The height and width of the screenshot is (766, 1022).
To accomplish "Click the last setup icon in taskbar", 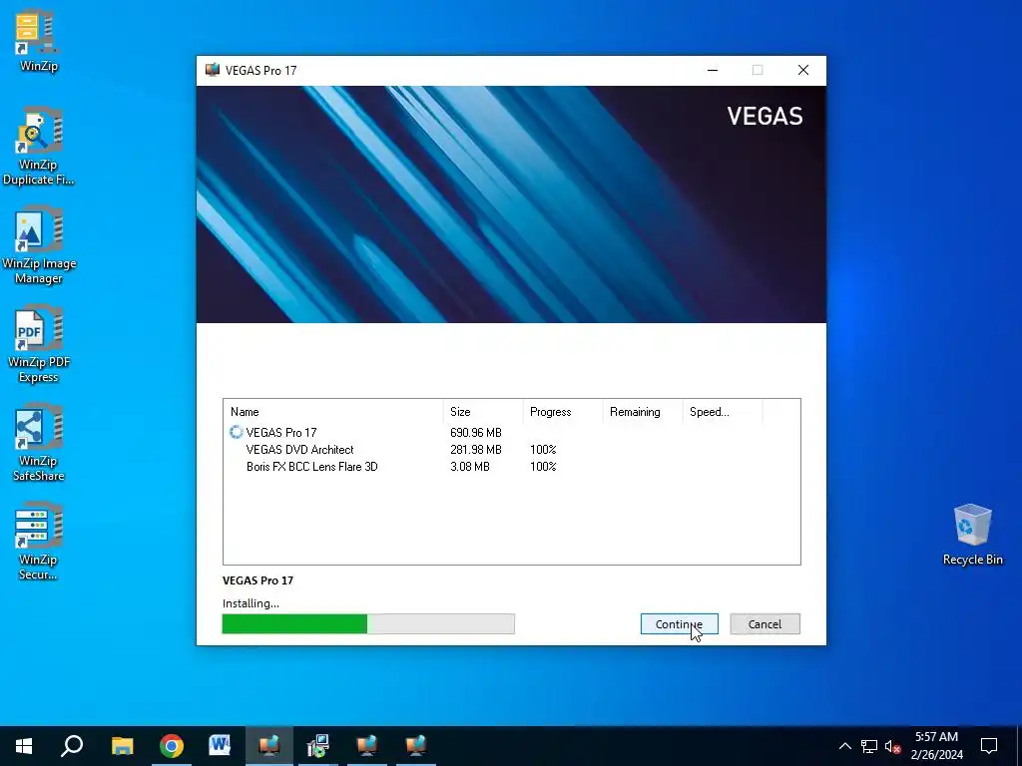I will [416, 746].
